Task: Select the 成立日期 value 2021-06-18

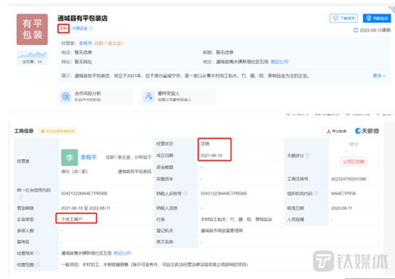Action: (x=211, y=155)
